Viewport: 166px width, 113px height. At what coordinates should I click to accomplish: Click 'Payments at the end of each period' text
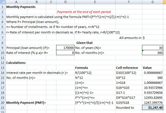point(84,12)
